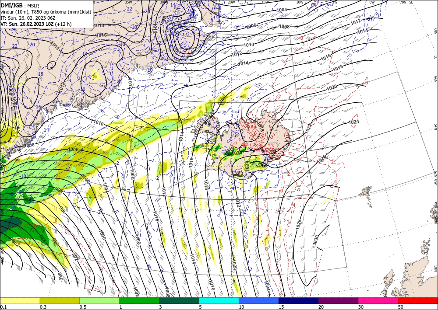The height and width of the screenshot is (310, 438).
Task: Click the legend value '0.1'
Action: coord(3,307)
